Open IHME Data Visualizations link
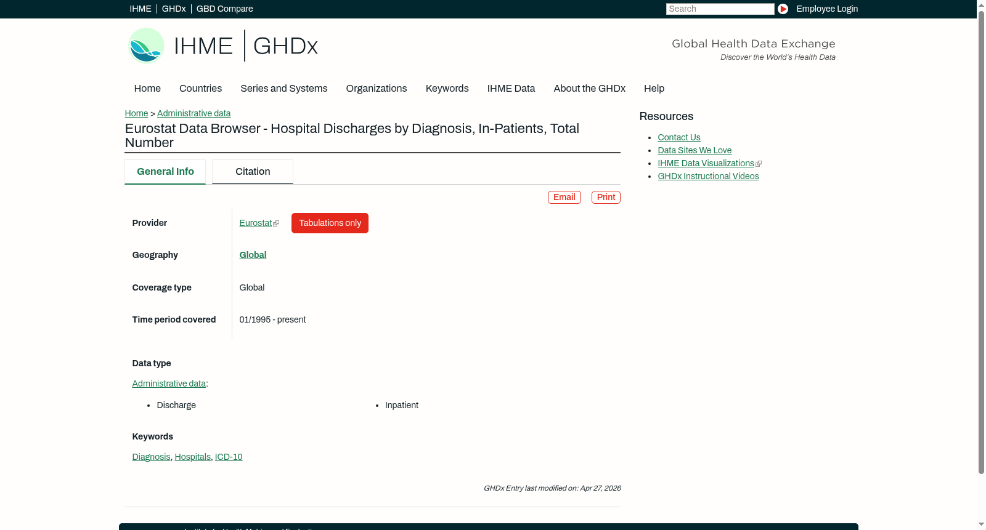Screen dimensions: 986x530 (706, 163)
